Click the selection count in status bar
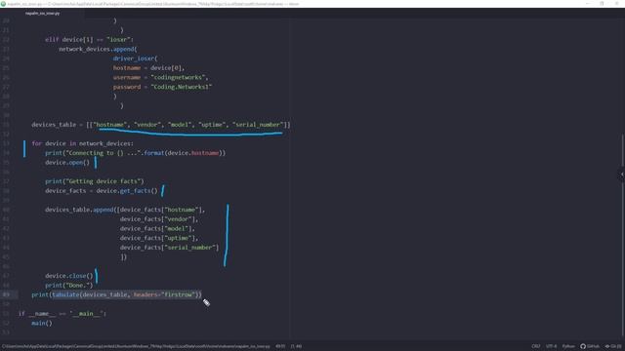Image resolution: width=625 pixels, height=351 pixels. [296, 346]
